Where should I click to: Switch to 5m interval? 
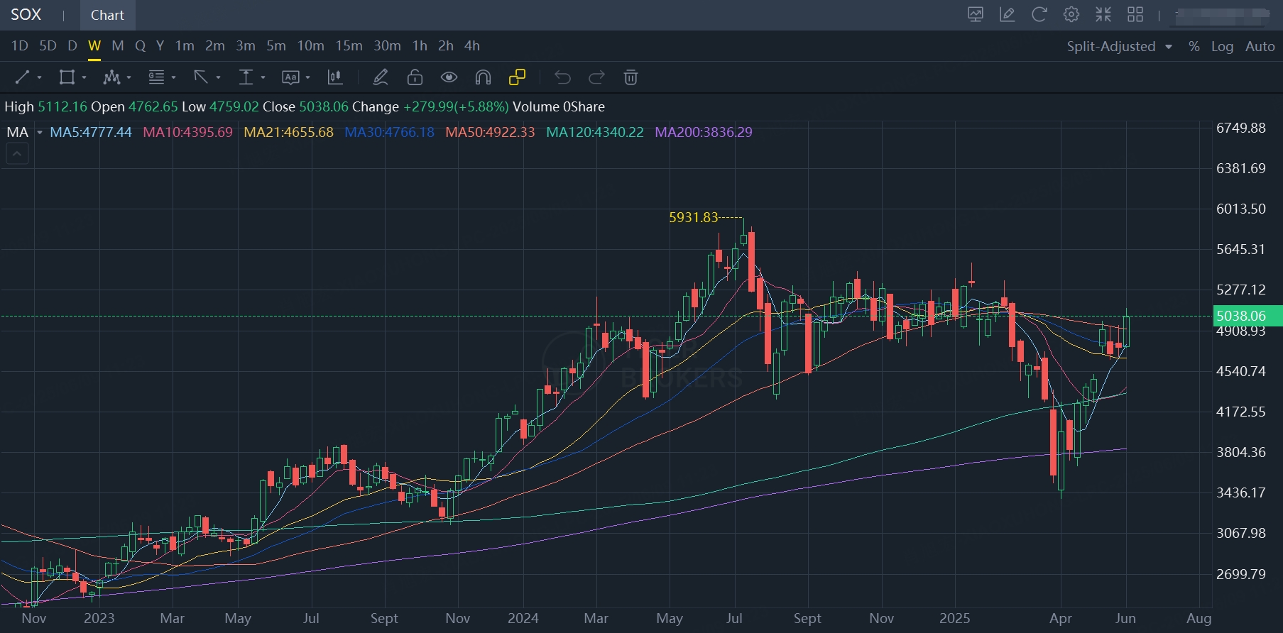(x=276, y=46)
